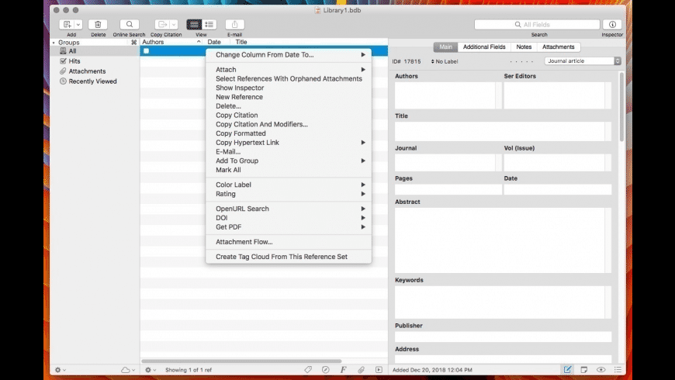Click the tag icon in bottom bar
This screenshot has height=380, width=675.
click(308, 370)
